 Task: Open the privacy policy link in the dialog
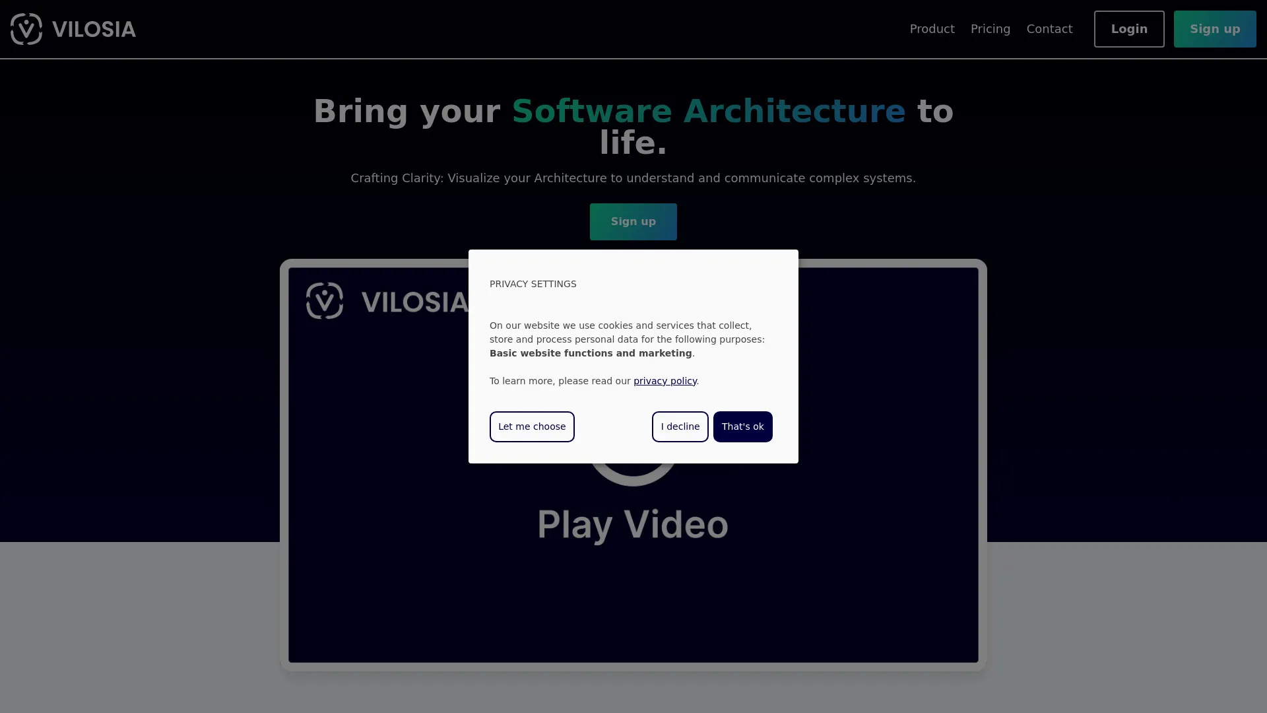point(665,381)
